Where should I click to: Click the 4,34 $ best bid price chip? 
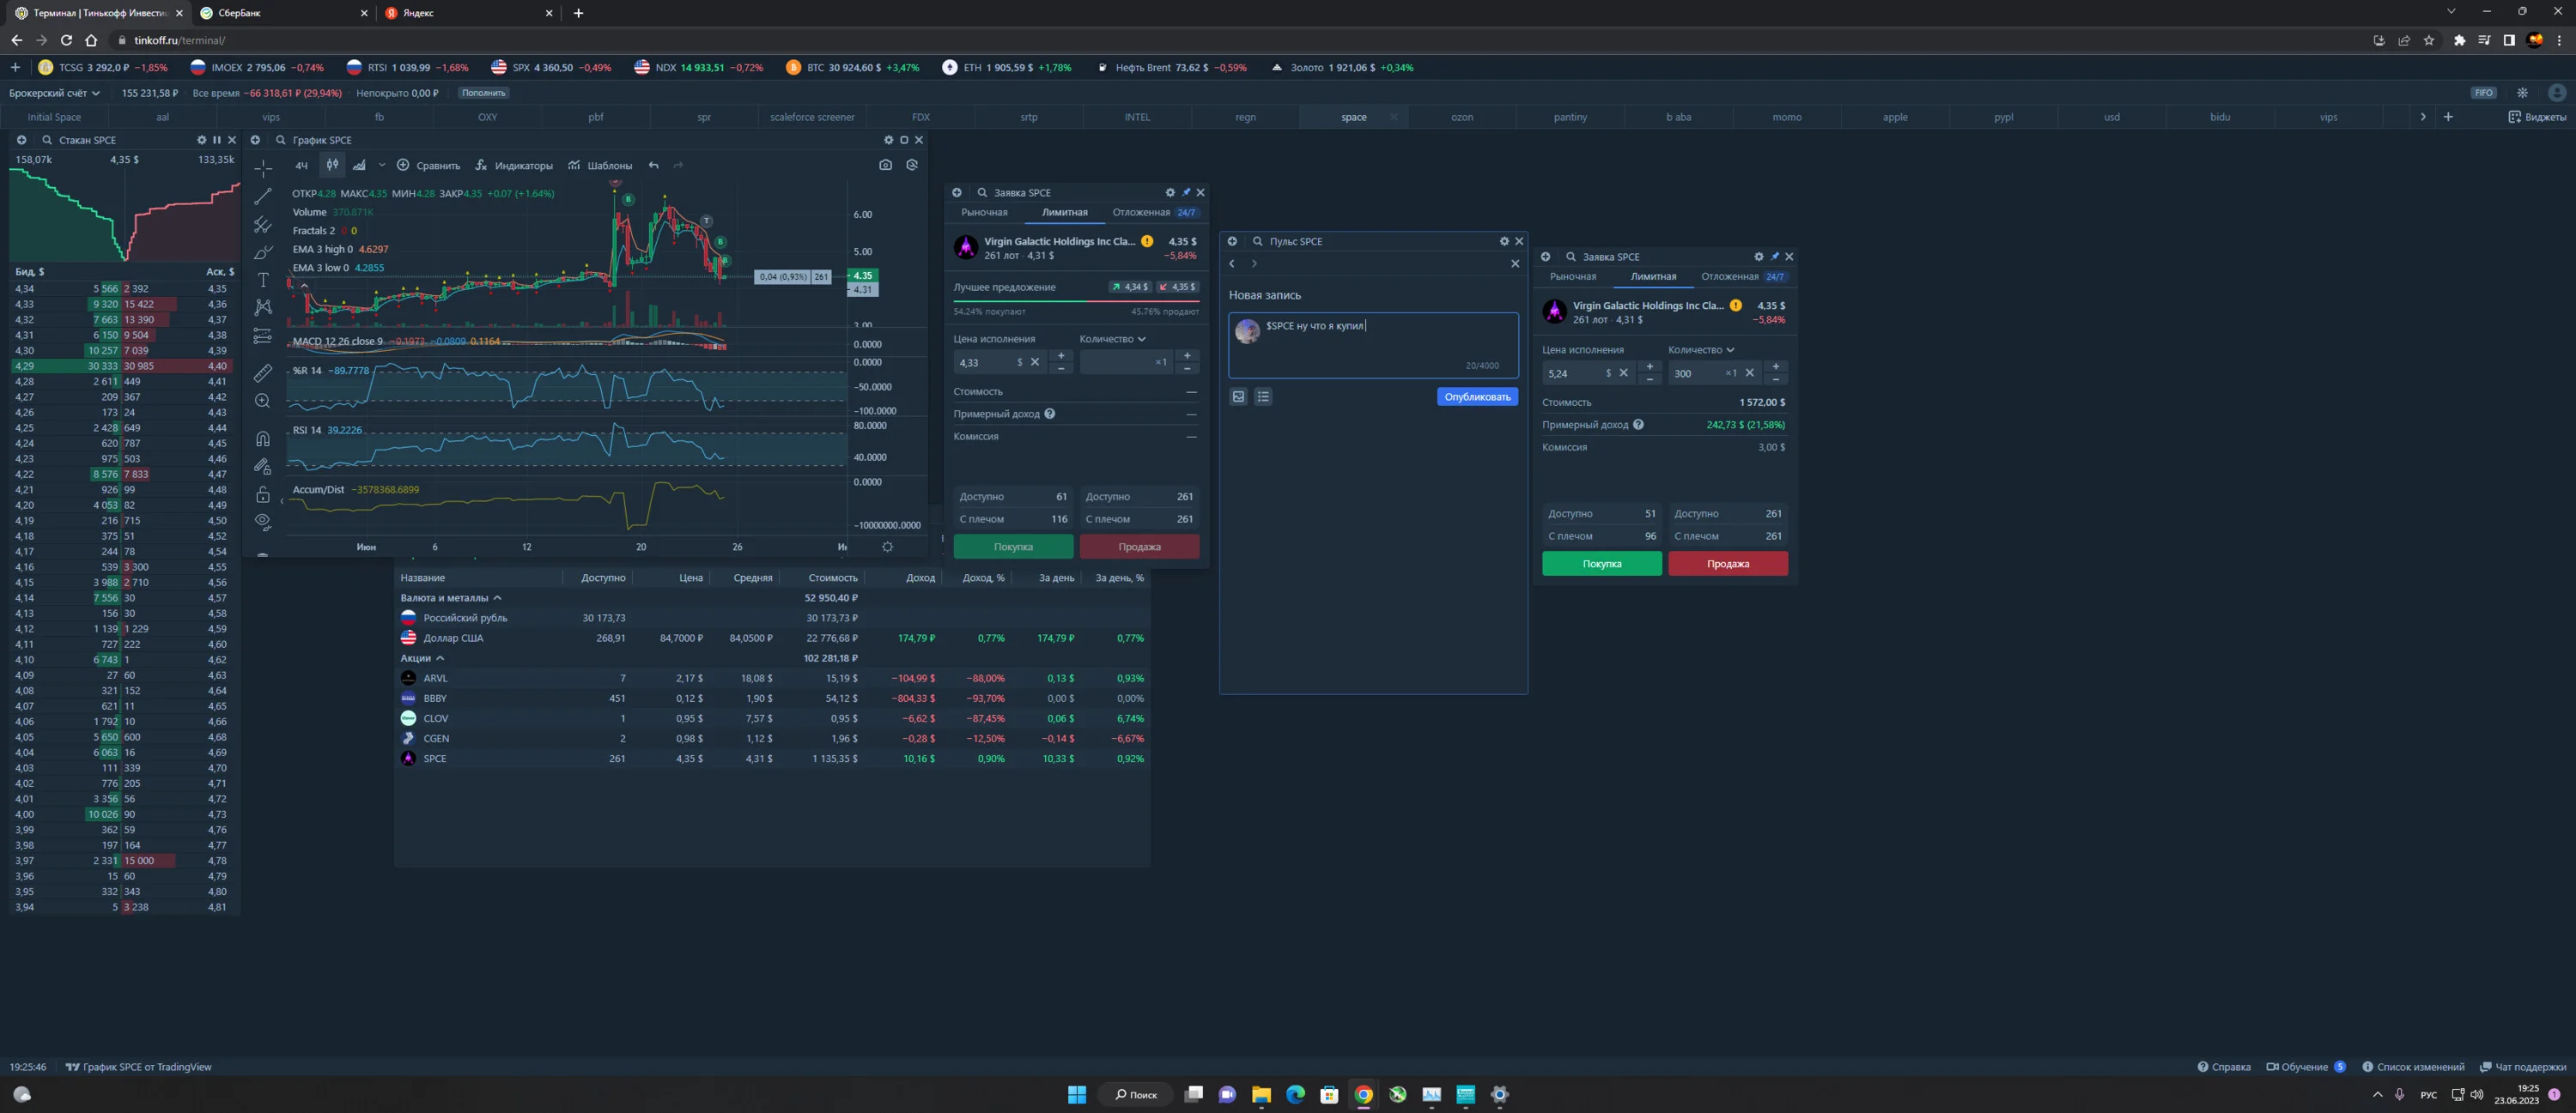tap(1130, 287)
